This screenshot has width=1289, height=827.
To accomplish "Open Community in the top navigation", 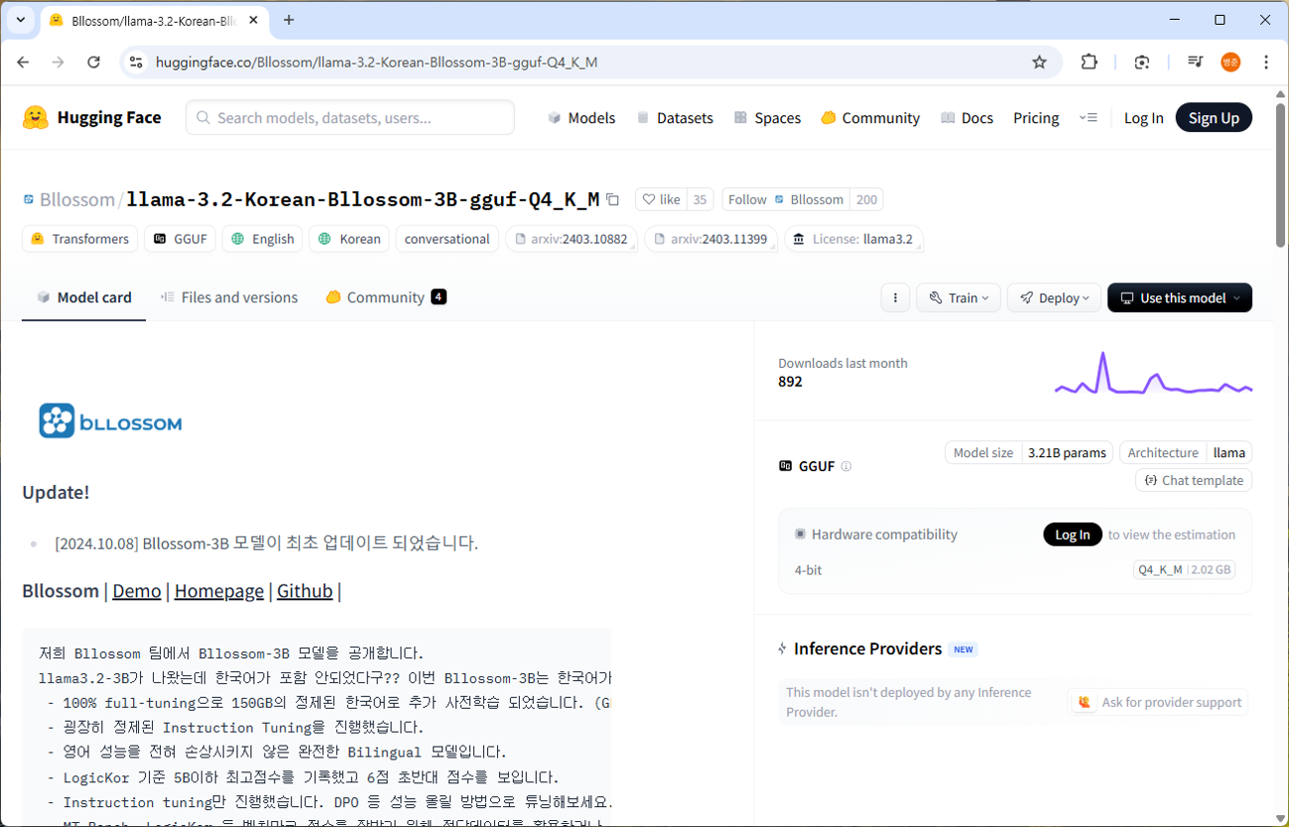I will tap(870, 117).
